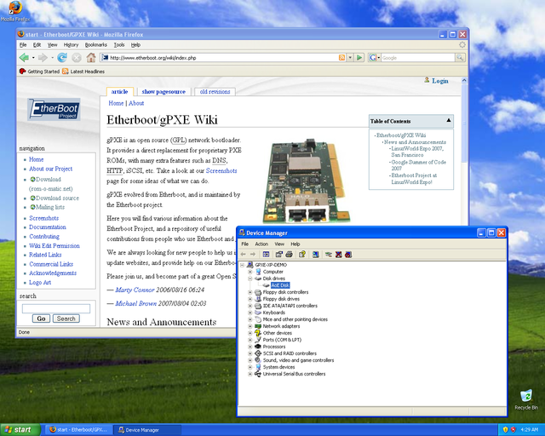Click About our Project in navigation
The image size is (545, 436).
point(51,169)
